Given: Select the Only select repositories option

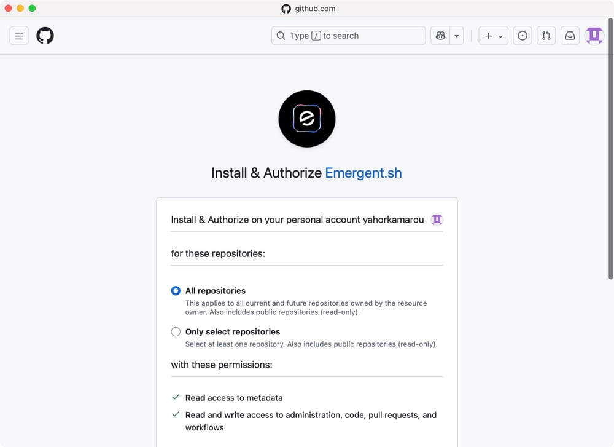Looking at the screenshot, I should [x=176, y=331].
